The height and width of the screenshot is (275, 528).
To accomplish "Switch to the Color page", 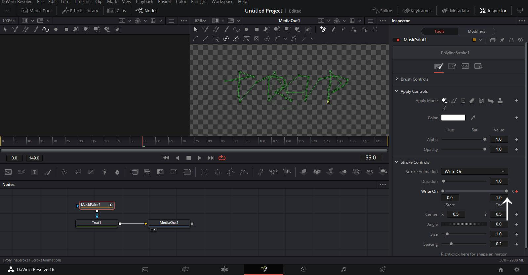I will click(x=304, y=269).
